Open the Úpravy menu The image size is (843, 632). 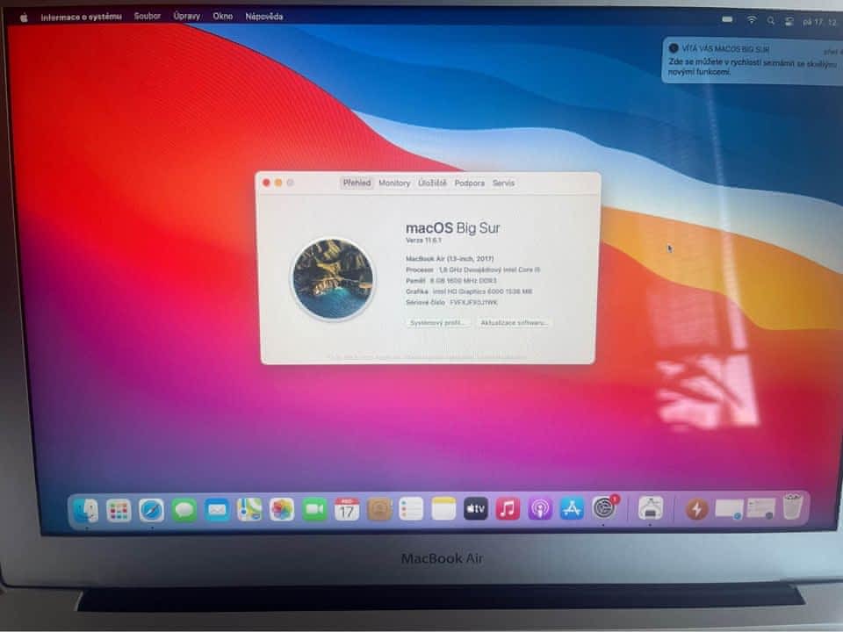pos(186,17)
